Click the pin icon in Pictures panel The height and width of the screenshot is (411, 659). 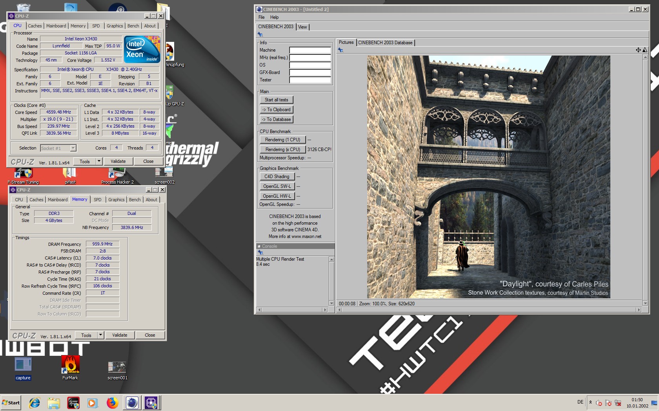[340, 50]
